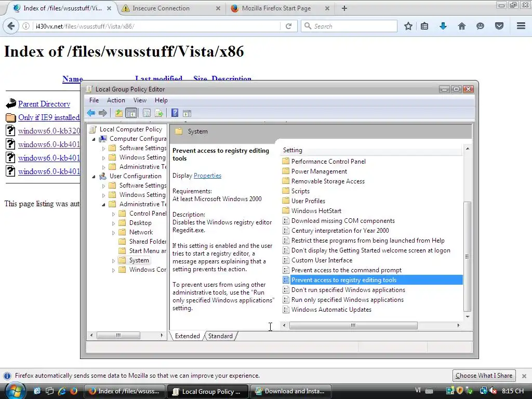Select Start Menu tree item
The height and width of the screenshot is (399, 532).
(148, 251)
